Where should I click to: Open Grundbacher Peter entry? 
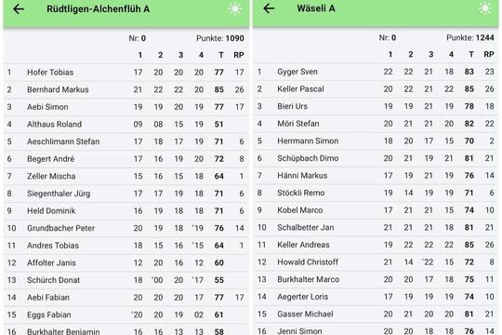126,228
